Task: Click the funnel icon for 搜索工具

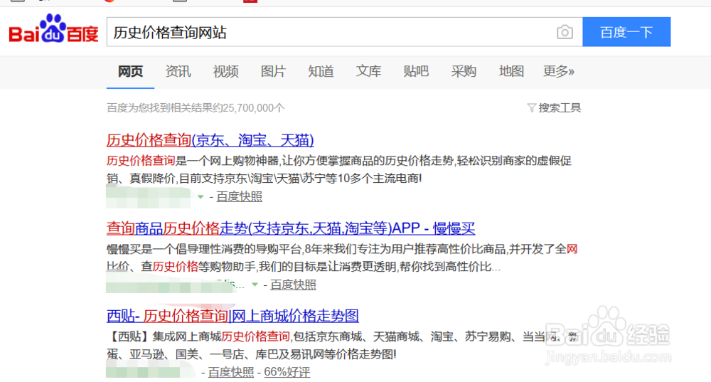Action: click(x=531, y=108)
